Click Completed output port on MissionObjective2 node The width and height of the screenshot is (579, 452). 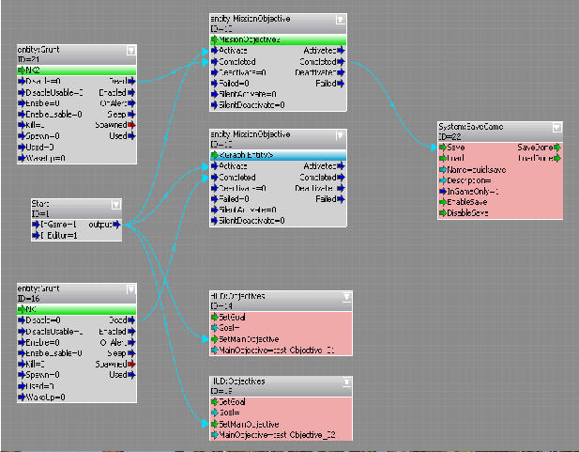coord(341,61)
